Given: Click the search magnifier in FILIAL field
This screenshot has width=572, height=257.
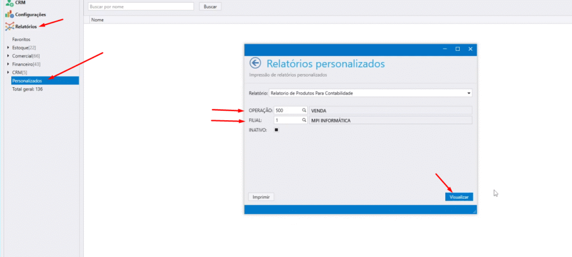Looking at the screenshot, I should click(304, 120).
